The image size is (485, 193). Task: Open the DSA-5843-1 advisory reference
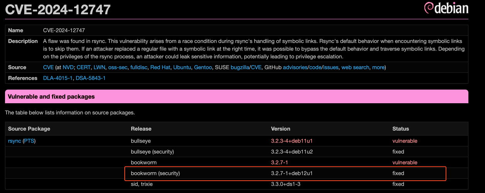click(x=90, y=78)
